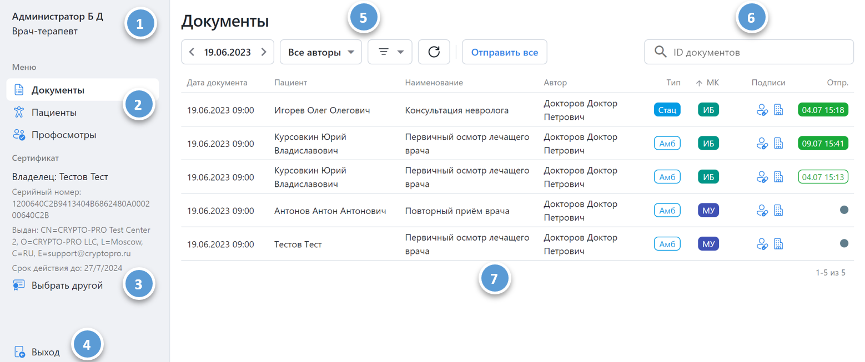Click the Выход logout icon
The image size is (865, 362).
click(19, 352)
